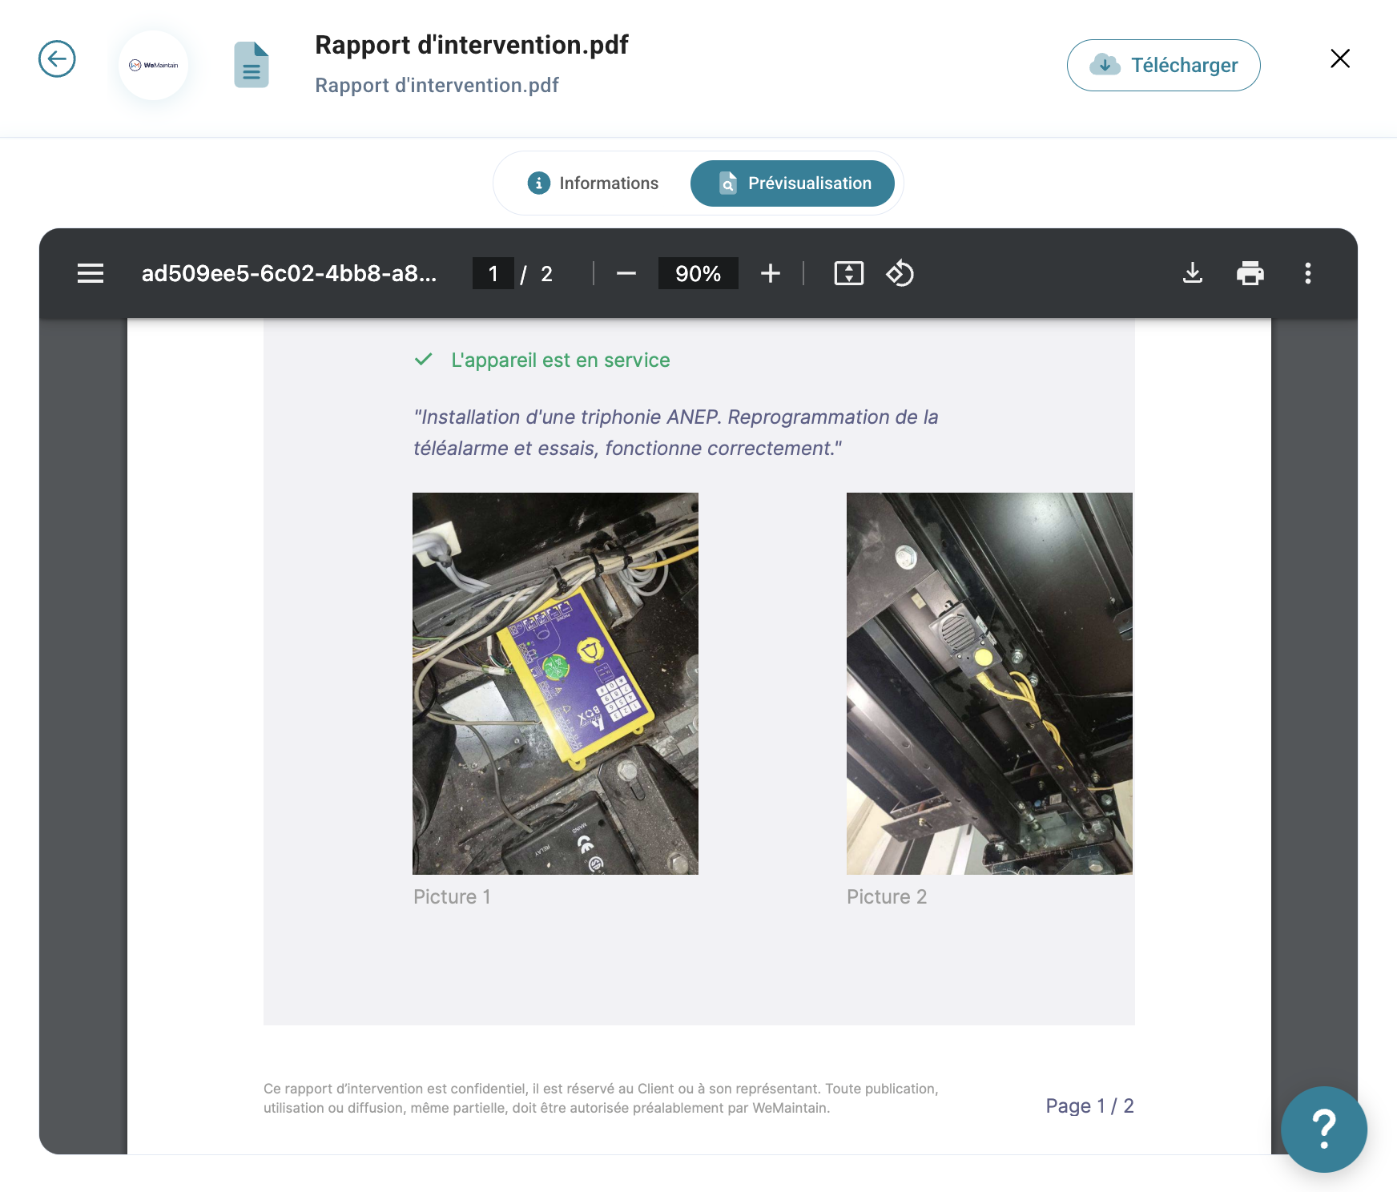1397x1192 pixels.
Task: Toggle the PDF sidebar hamburger menu
Action: 91,274
